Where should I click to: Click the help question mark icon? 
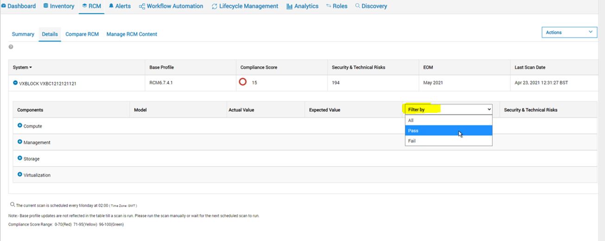(11, 47)
